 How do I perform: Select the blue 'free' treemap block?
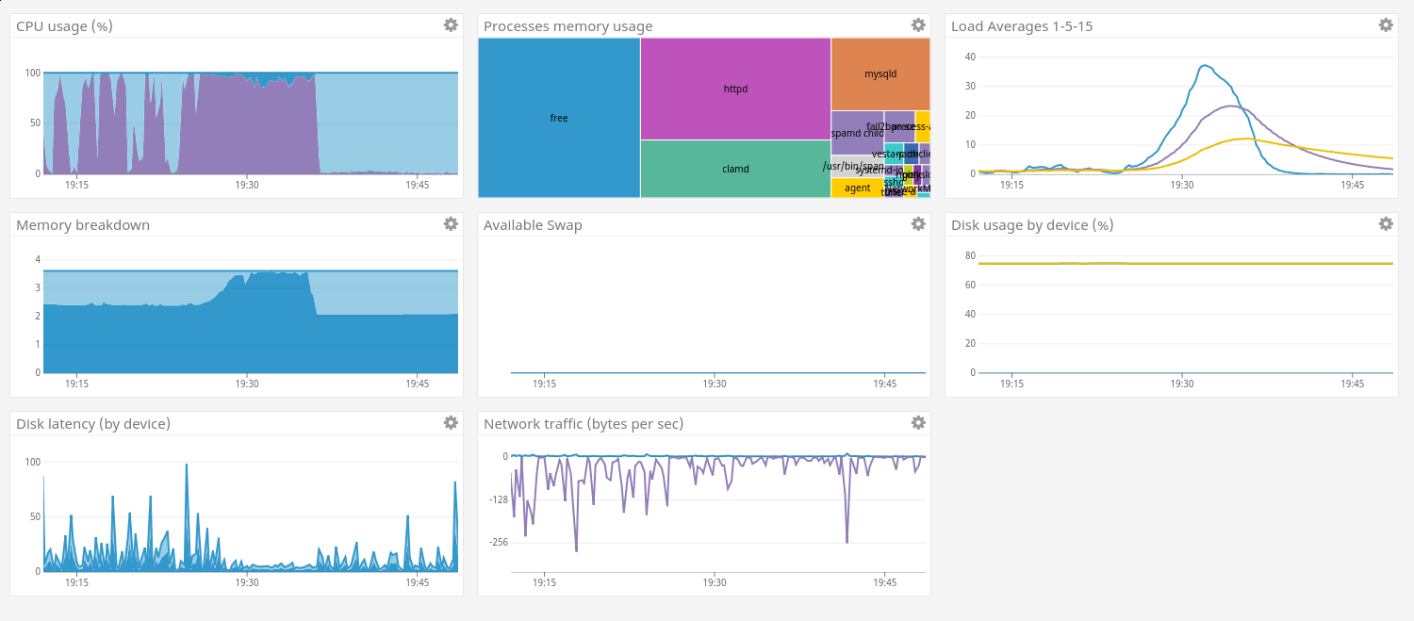(559, 118)
